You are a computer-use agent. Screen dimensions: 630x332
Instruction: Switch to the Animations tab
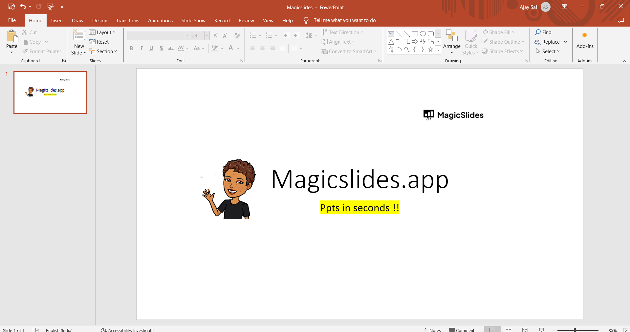(x=160, y=20)
